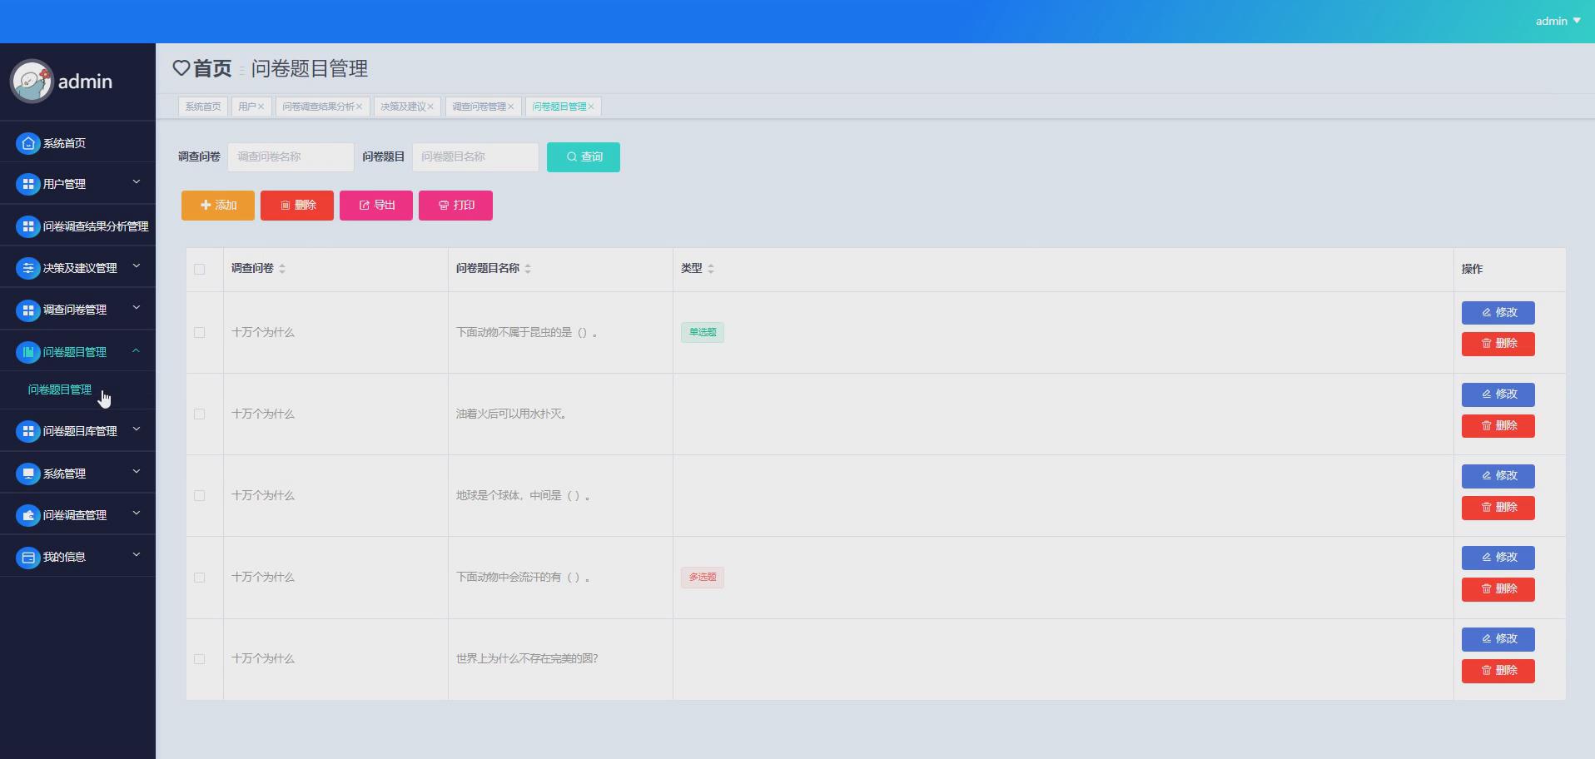The height and width of the screenshot is (759, 1595).
Task: Check the select-all checkbox in table header
Action: pyautogui.click(x=199, y=269)
